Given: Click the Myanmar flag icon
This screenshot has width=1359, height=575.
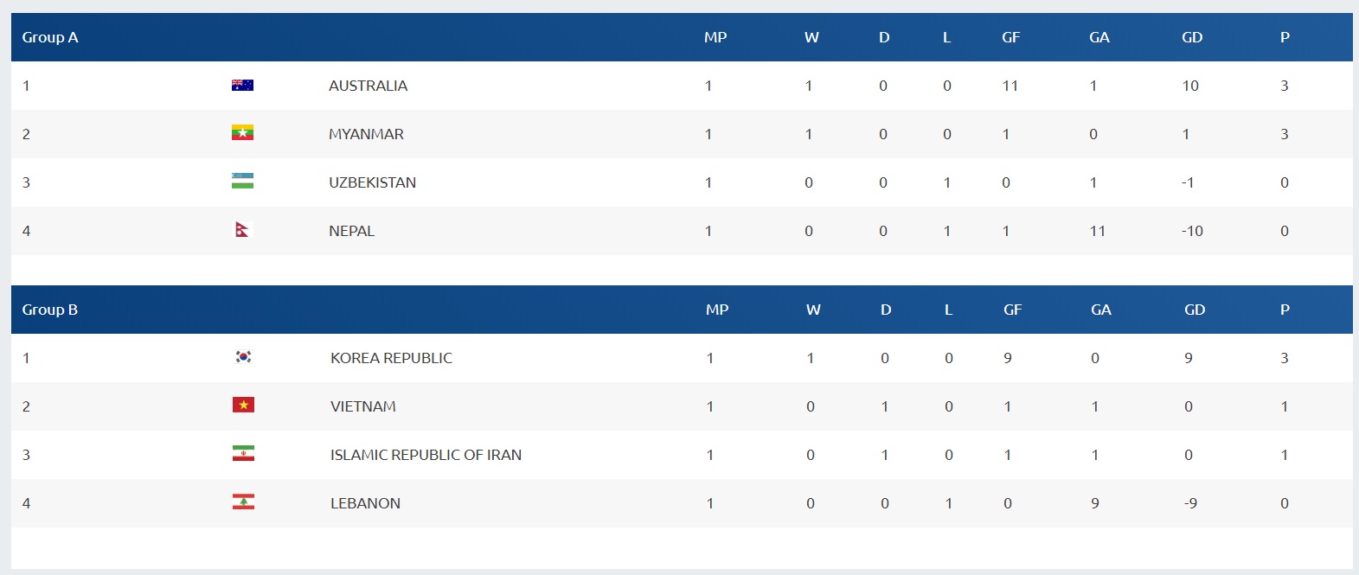Looking at the screenshot, I should 242,133.
